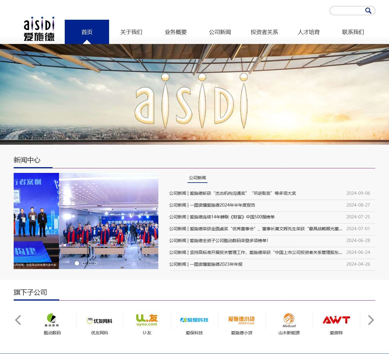Open the 爱施德 logo home link
Screen dimensions: 389x354
point(39,29)
